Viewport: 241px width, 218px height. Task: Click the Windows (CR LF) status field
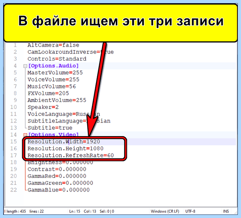pos(165,212)
